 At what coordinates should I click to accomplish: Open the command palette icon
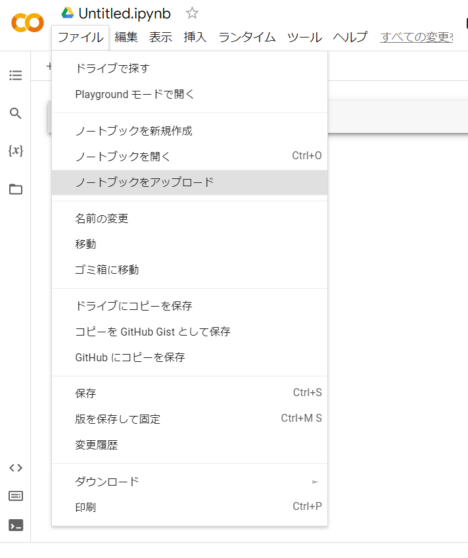(16, 496)
